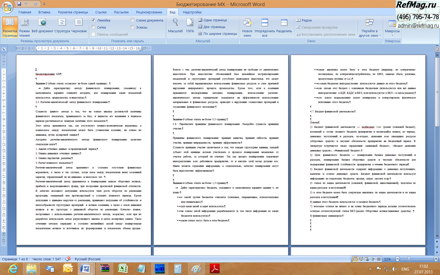Select Структура outline view
The height and width of the screenshot is (275, 440).
click(x=62, y=26)
